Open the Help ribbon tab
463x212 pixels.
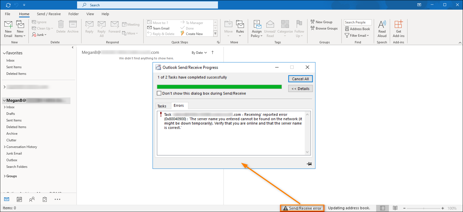105,14
